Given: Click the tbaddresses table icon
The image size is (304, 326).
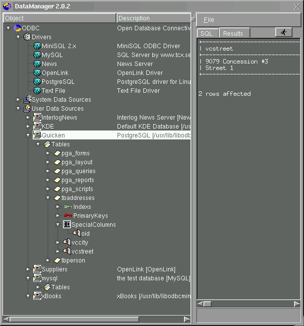Looking at the screenshot, I should click(x=57, y=197).
